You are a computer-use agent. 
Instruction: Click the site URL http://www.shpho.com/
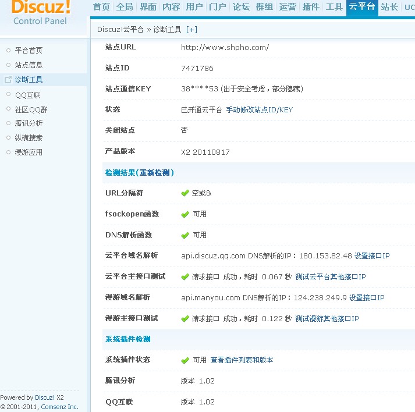click(225, 47)
